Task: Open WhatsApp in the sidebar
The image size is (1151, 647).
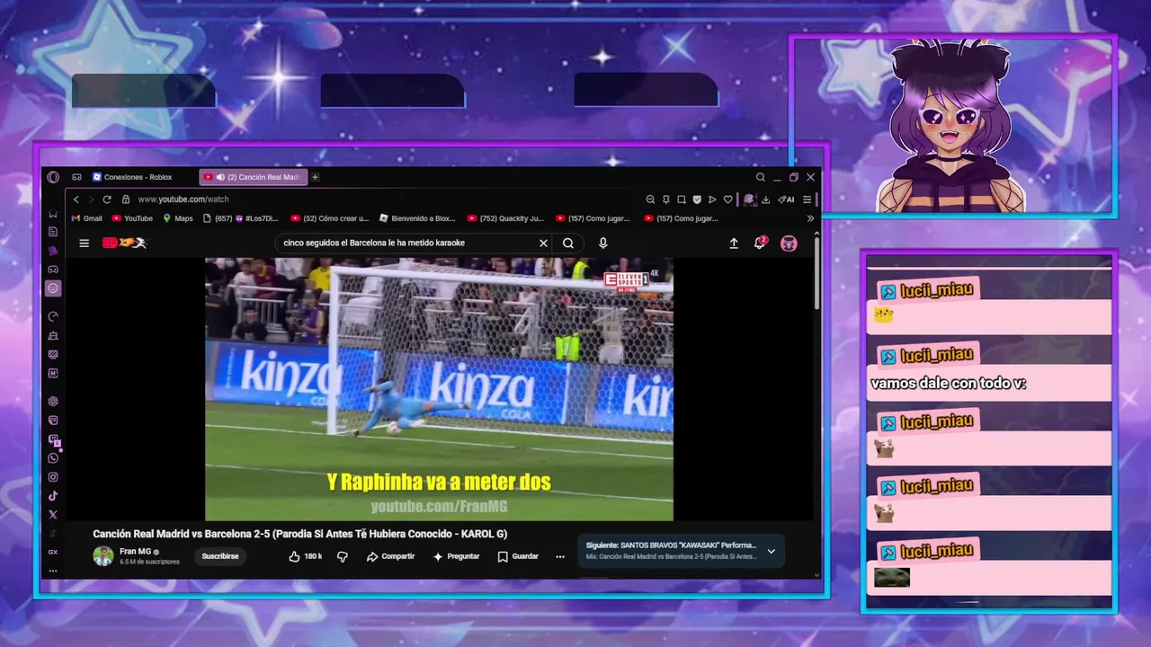Action: (53, 458)
